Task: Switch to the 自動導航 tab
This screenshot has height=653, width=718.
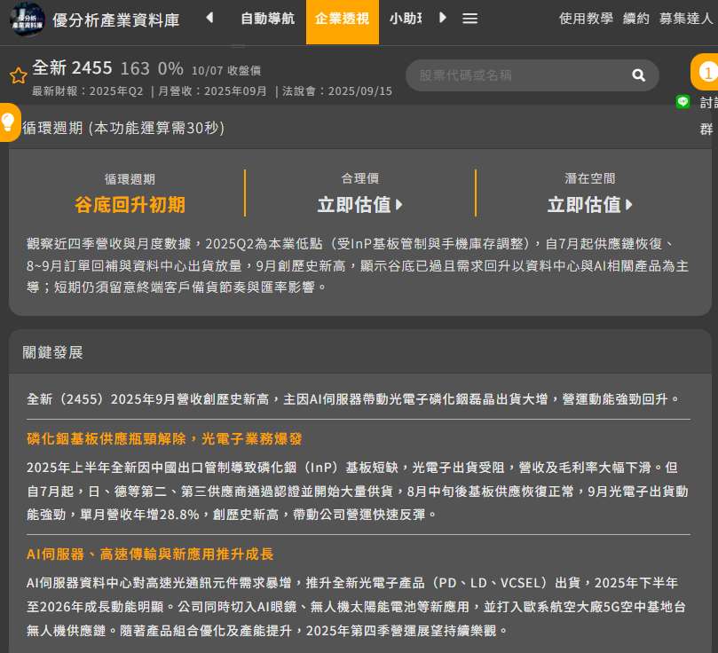Action: point(267,18)
